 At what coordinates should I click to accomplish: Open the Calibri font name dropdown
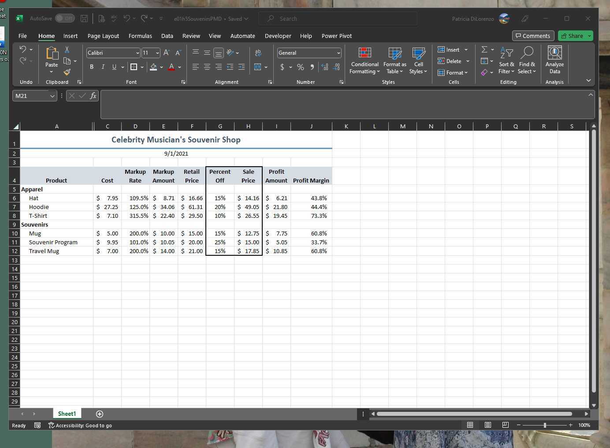point(138,53)
